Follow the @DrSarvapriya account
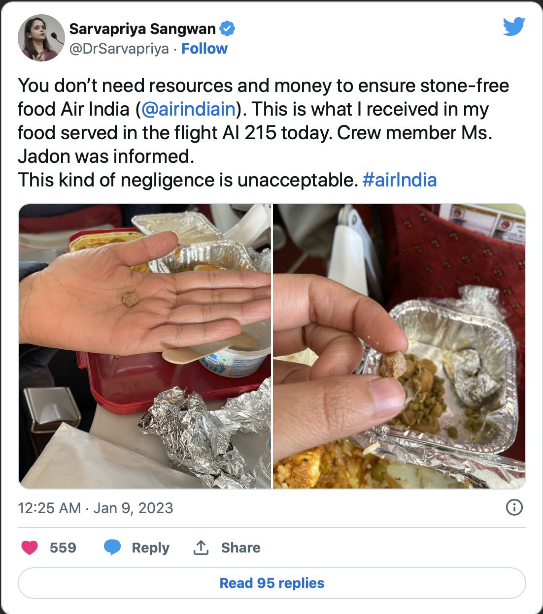Image resolution: width=543 pixels, height=614 pixels. [204, 49]
